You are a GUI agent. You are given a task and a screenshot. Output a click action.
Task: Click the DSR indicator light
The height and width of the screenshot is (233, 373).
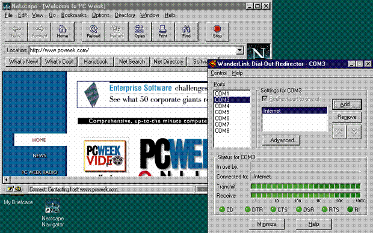299,209
